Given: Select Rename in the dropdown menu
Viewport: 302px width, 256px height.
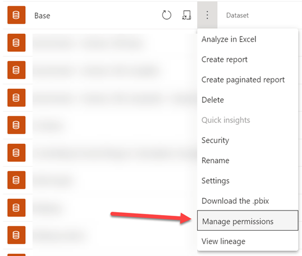Looking at the screenshot, I should point(216,161).
